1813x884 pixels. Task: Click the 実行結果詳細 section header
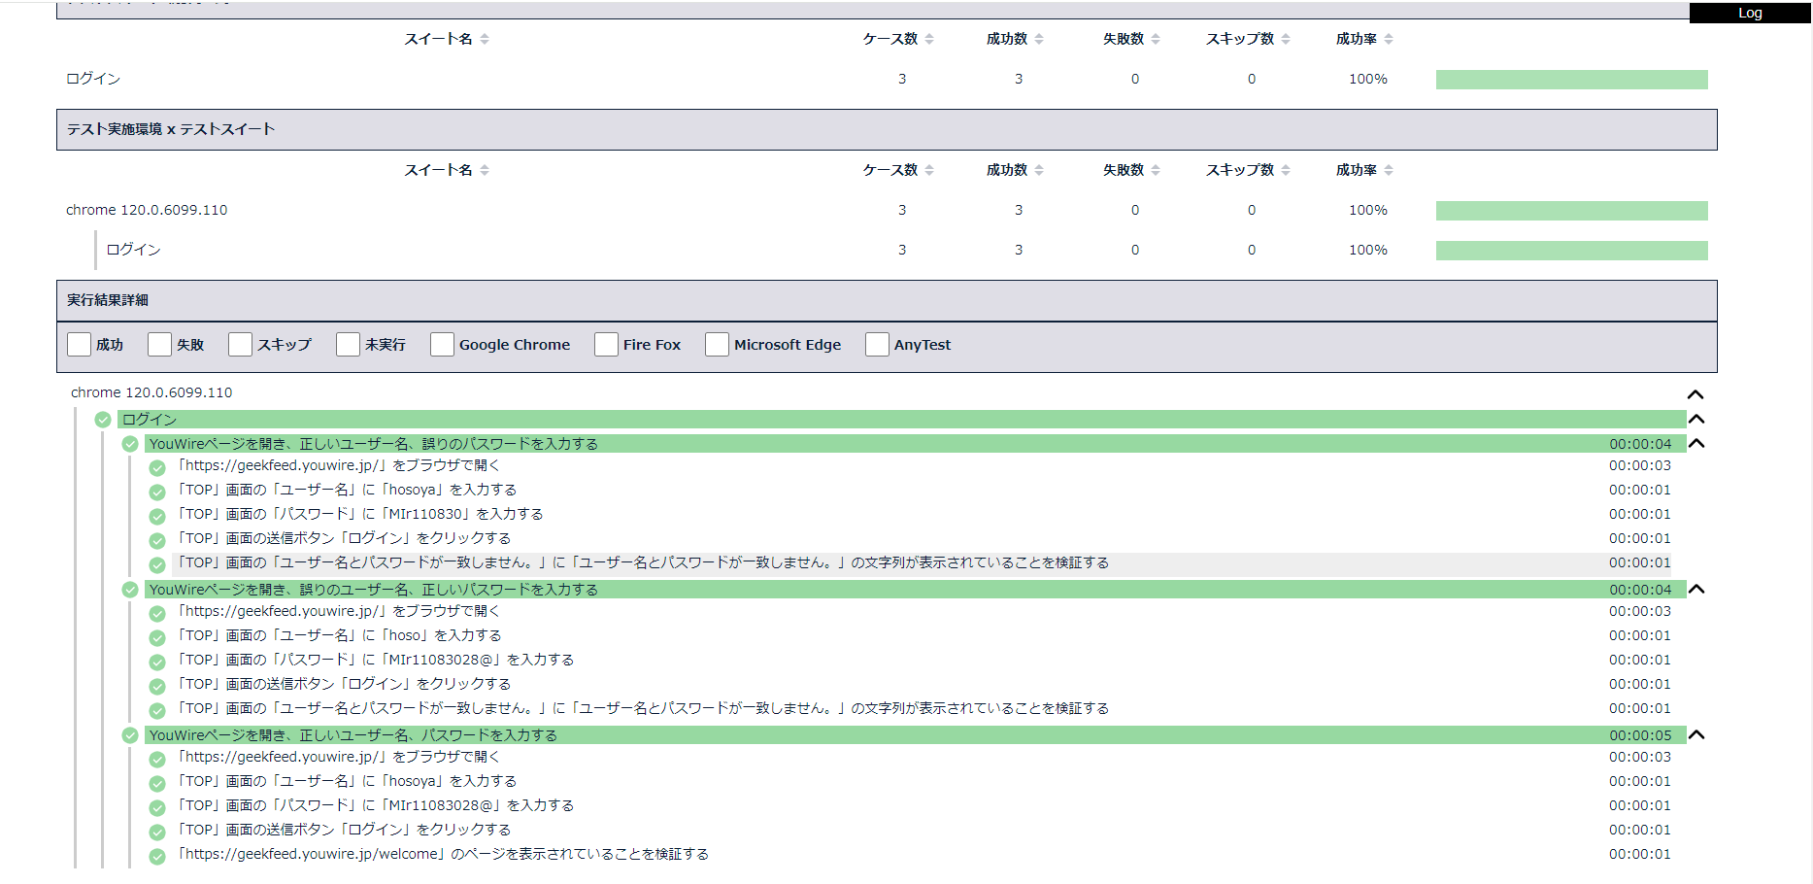pos(887,300)
